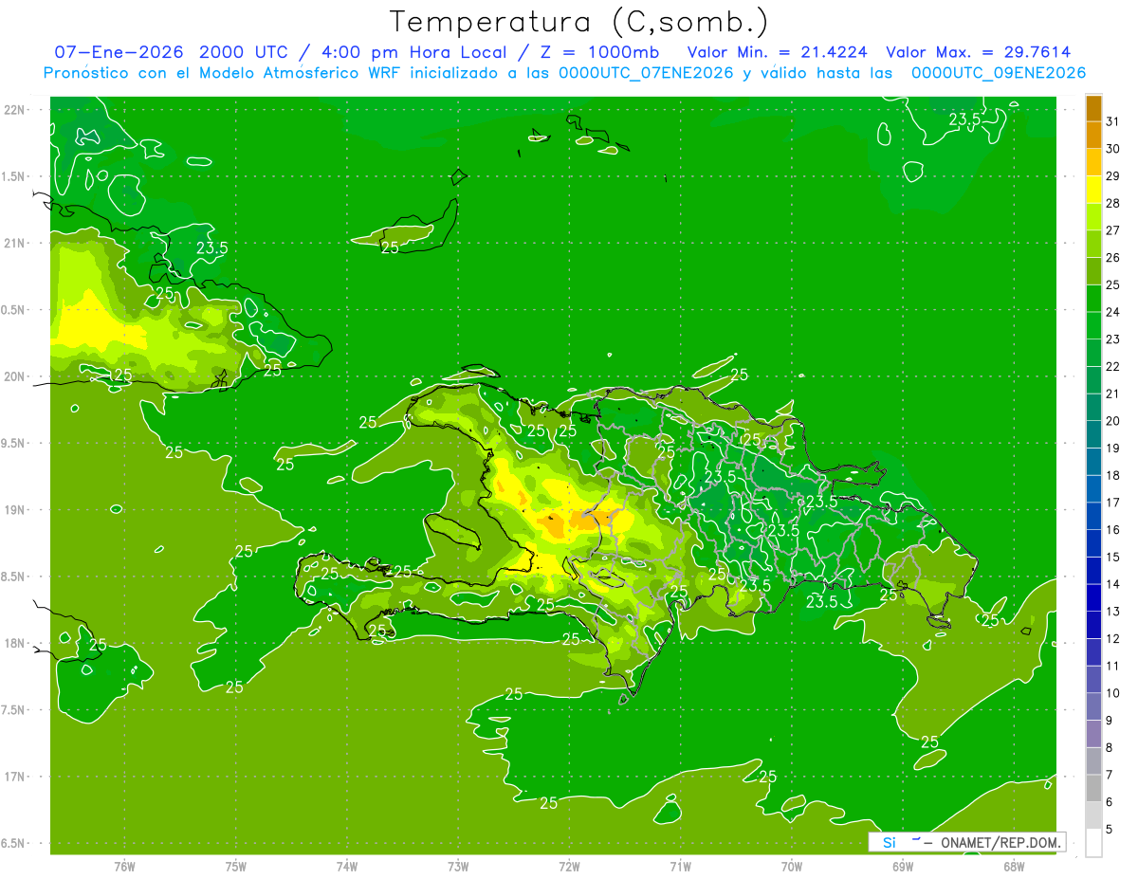Click the purple swatch between 9 and 10
1138x879 pixels.
click(1093, 706)
